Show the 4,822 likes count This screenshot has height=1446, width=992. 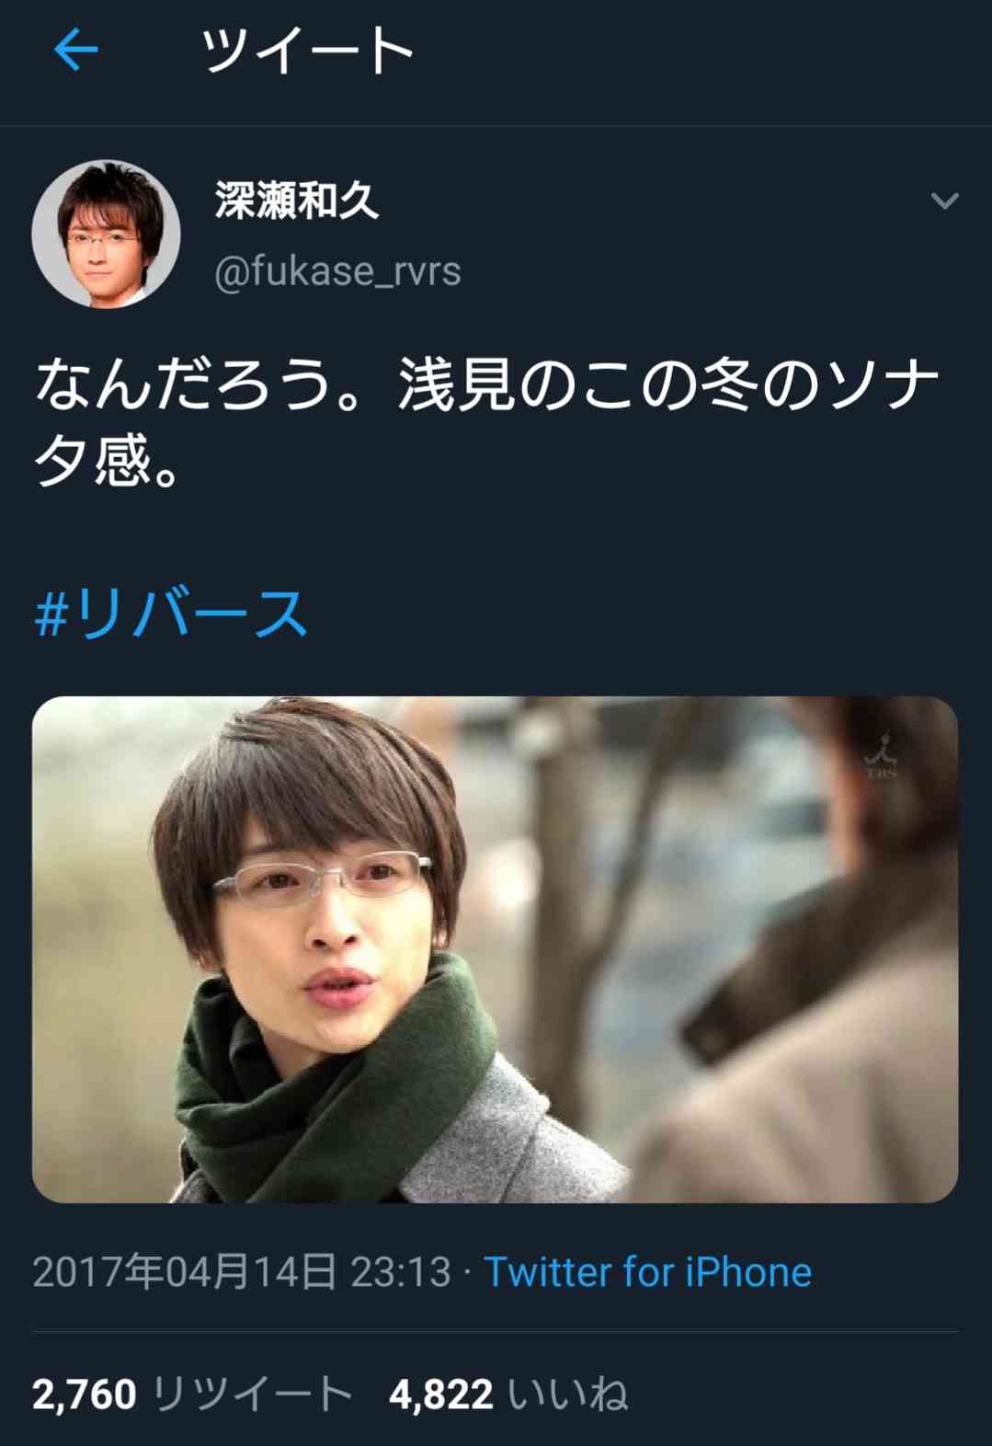pyautogui.click(x=441, y=1394)
